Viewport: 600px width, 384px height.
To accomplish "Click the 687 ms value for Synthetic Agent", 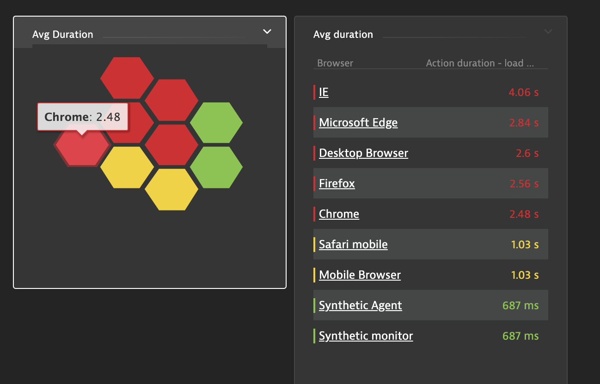I will pyautogui.click(x=520, y=306).
